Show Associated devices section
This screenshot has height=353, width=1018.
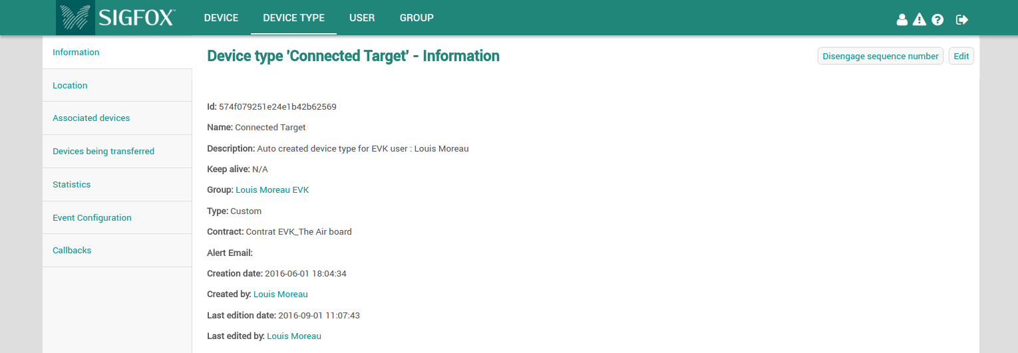[x=117, y=118]
